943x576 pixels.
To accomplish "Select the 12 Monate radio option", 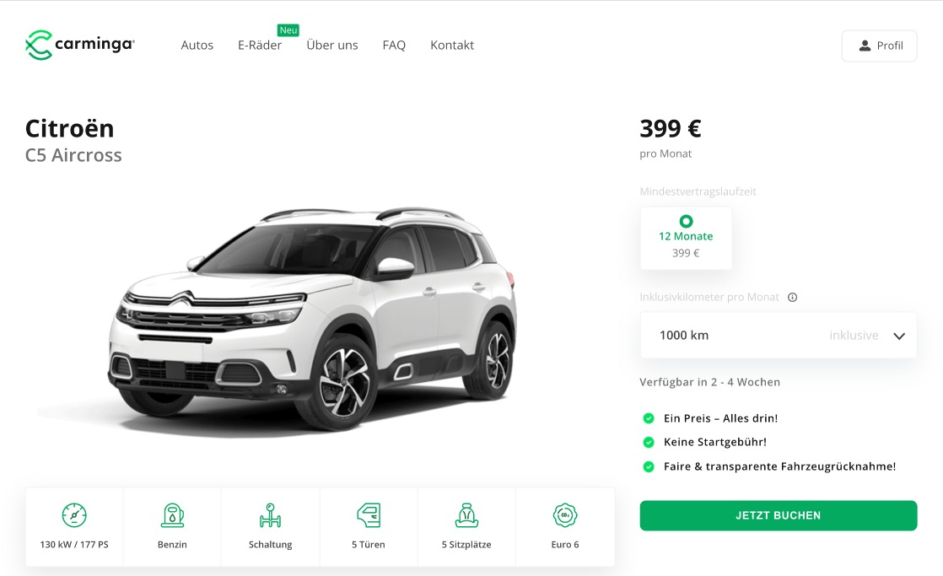I will [x=687, y=221].
